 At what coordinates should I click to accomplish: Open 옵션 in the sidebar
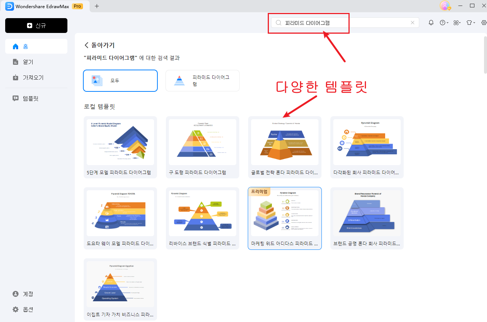pyautogui.click(x=36, y=309)
